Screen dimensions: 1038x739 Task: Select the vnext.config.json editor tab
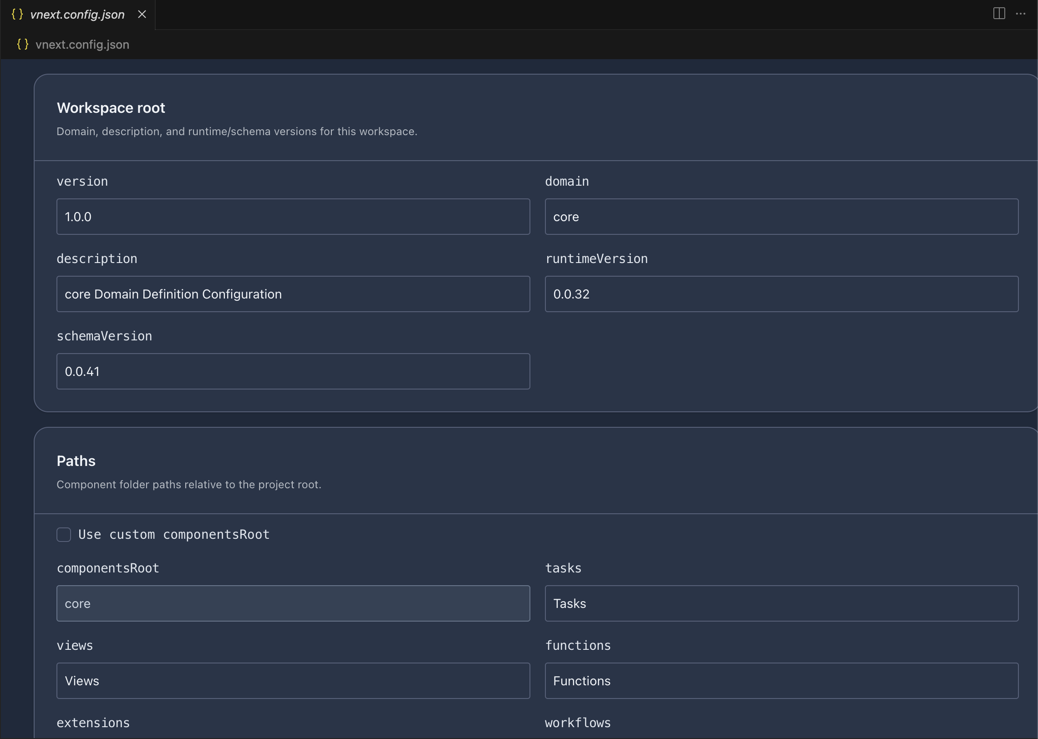[77, 15]
